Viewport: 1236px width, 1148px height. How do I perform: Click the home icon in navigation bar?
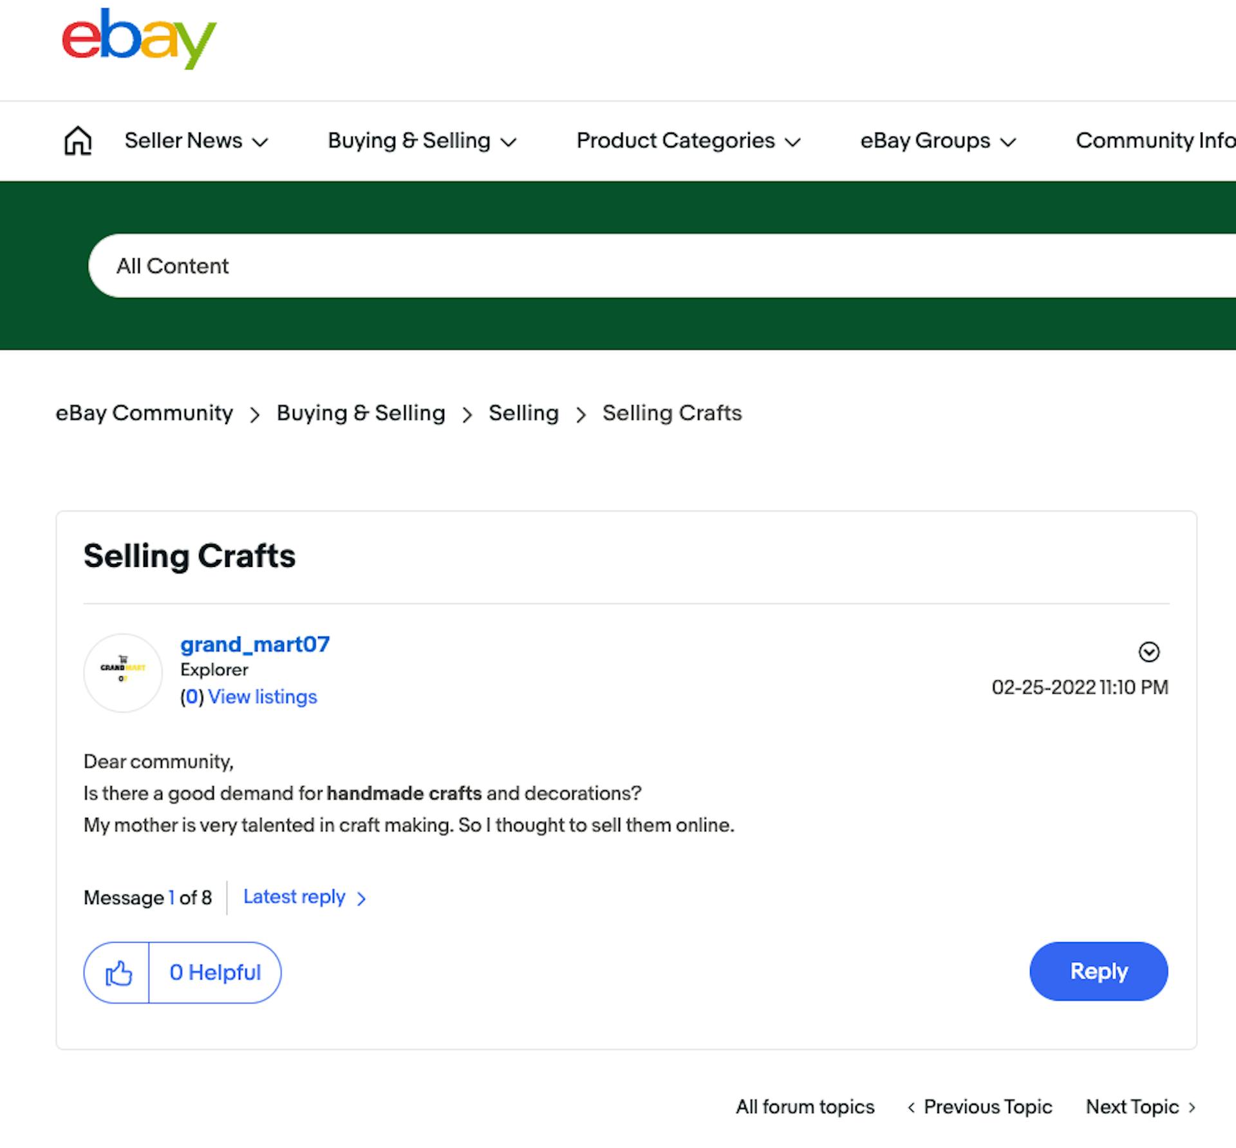(x=77, y=140)
